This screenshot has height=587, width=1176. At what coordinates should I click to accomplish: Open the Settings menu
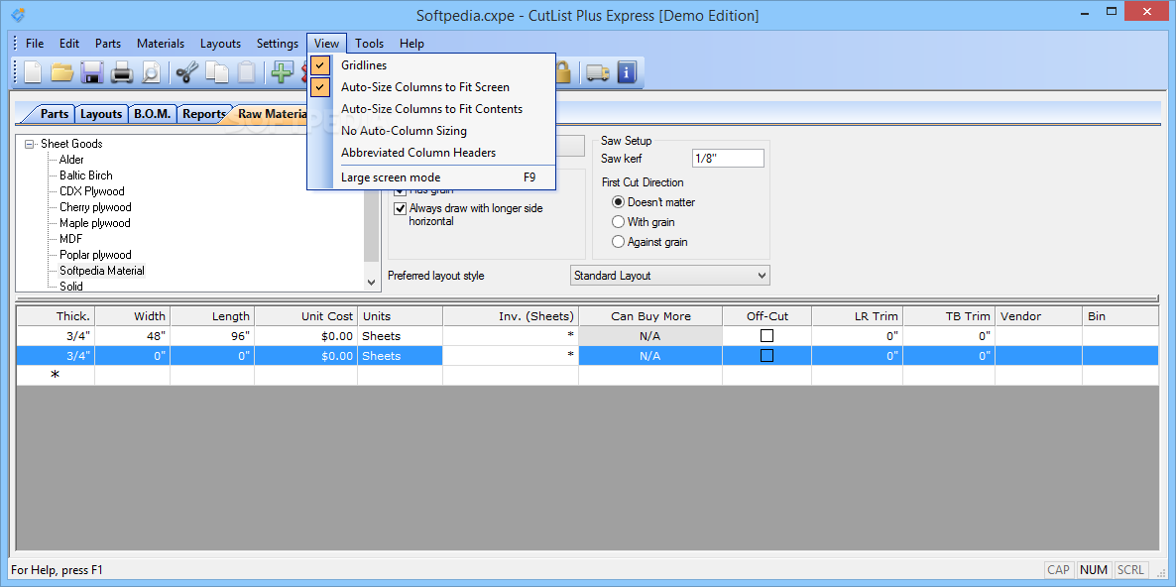coord(278,44)
